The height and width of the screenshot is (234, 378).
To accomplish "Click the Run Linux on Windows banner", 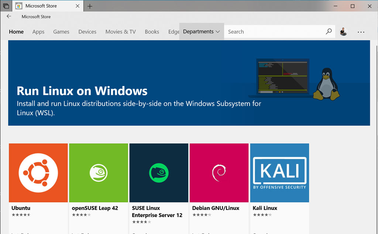I will [189, 83].
